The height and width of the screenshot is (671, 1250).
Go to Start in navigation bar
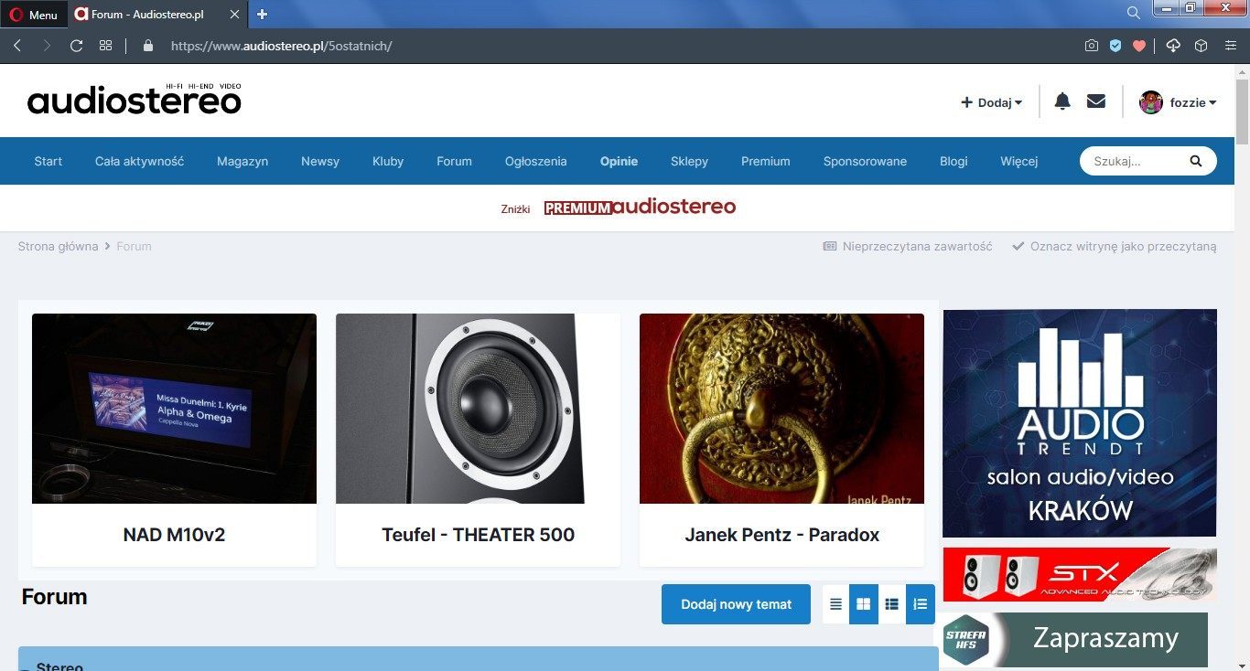pyautogui.click(x=48, y=161)
